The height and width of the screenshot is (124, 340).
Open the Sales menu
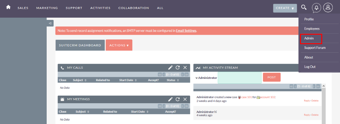(x=23, y=8)
